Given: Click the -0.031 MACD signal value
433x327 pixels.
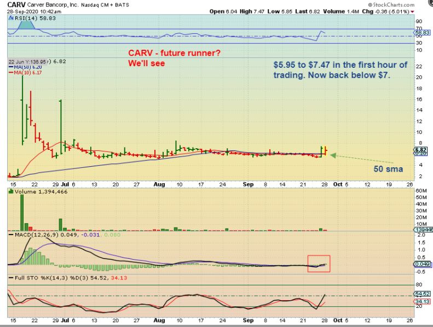Looking at the screenshot, I should coord(90,235).
